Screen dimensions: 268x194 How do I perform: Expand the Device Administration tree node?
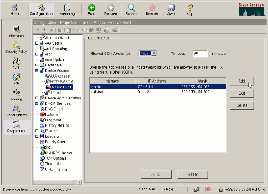[x=37, y=98]
